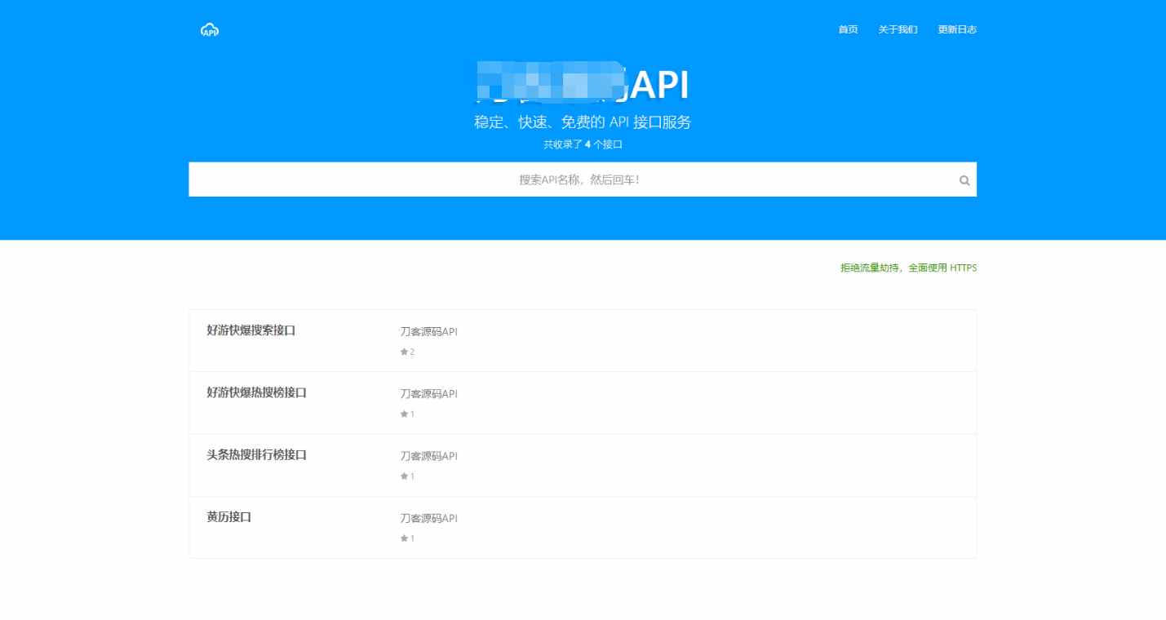Open the 更新日志 page
This screenshot has height=620, width=1166.
pos(955,29)
